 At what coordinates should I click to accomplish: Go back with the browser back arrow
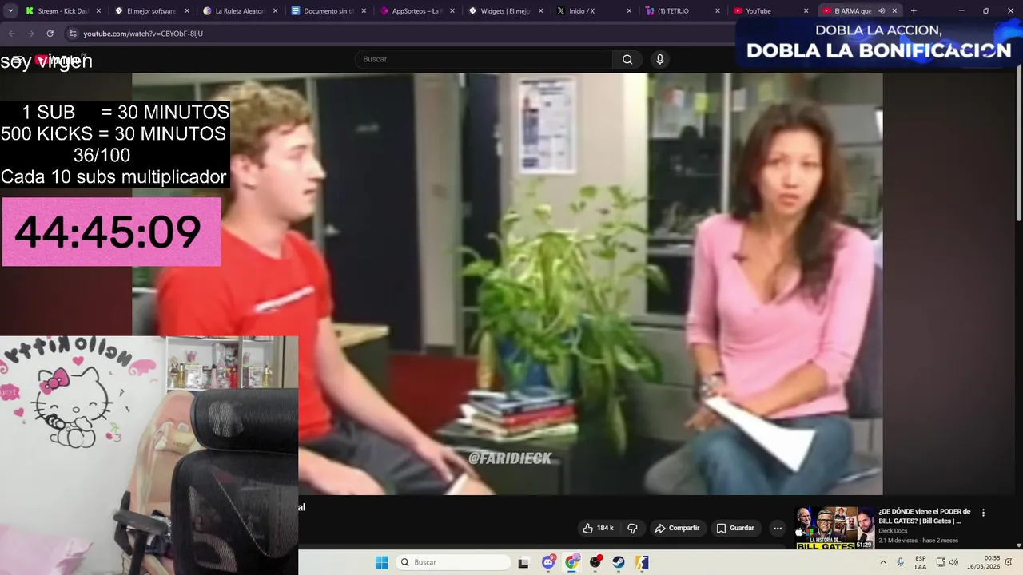11,34
